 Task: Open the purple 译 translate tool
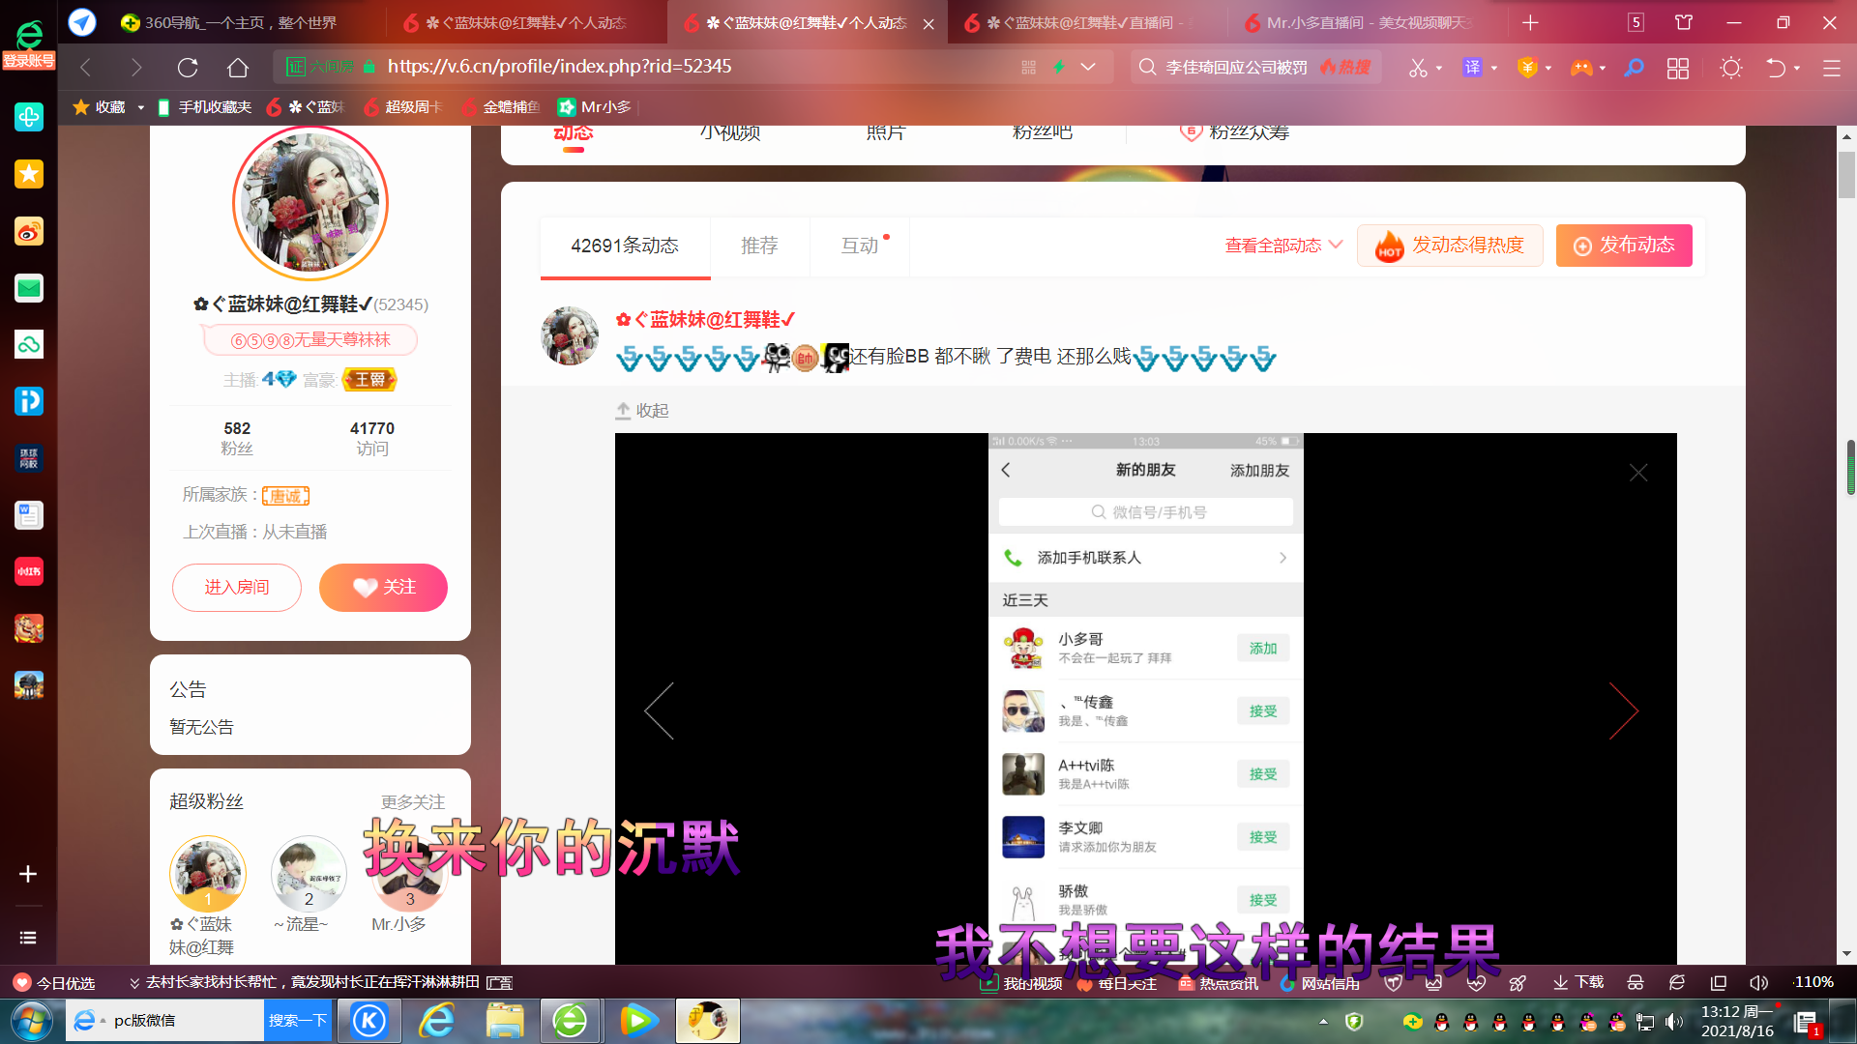tap(1472, 67)
